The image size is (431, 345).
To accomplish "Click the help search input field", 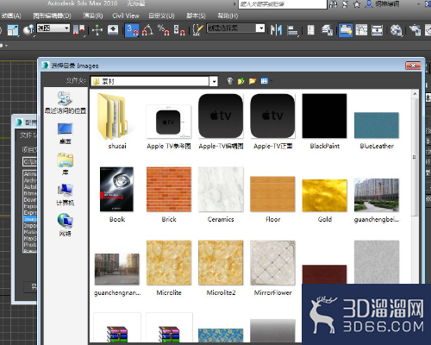I will (283, 4).
